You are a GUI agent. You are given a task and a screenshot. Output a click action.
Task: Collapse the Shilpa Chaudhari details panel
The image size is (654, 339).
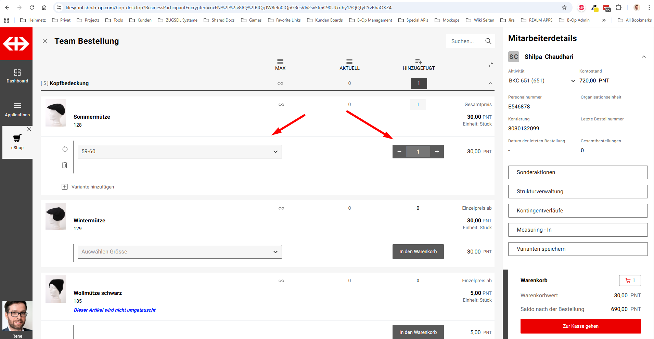click(x=643, y=57)
